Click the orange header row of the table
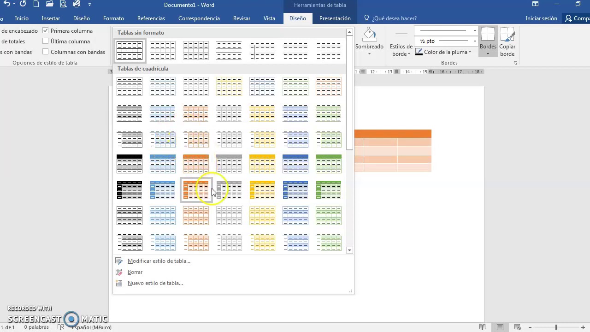The width and height of the screenshot is (590, 332). coord(393,134)
